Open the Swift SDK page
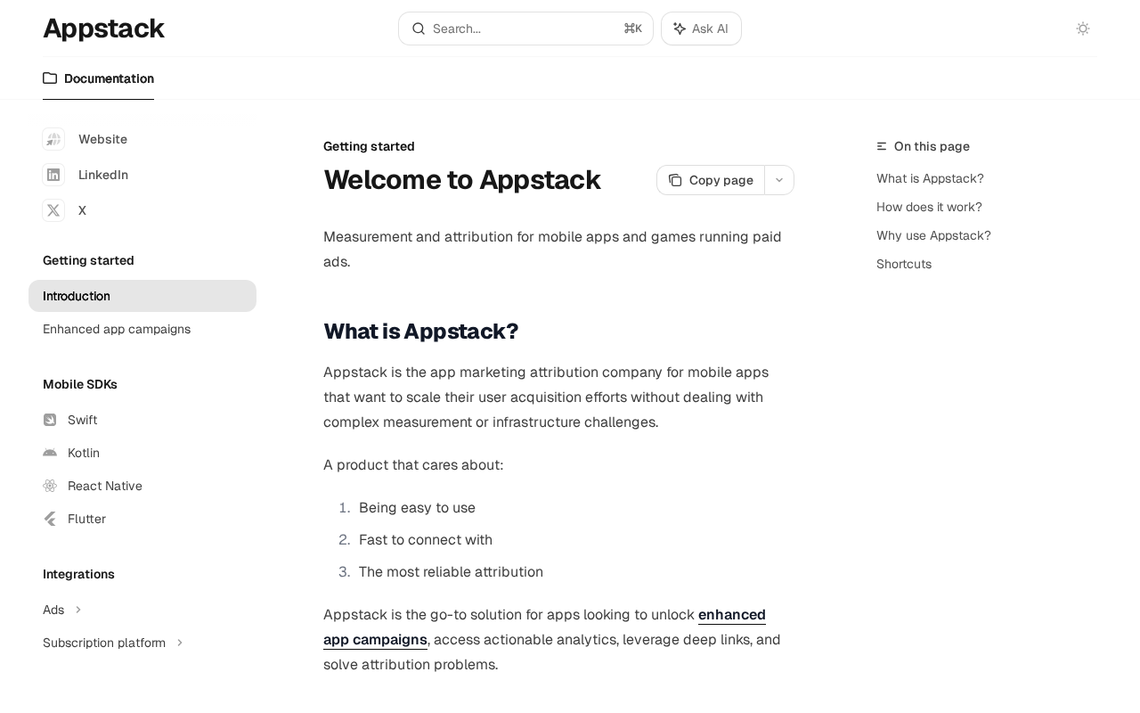1140x713 pixels. (x=82, y=420)
